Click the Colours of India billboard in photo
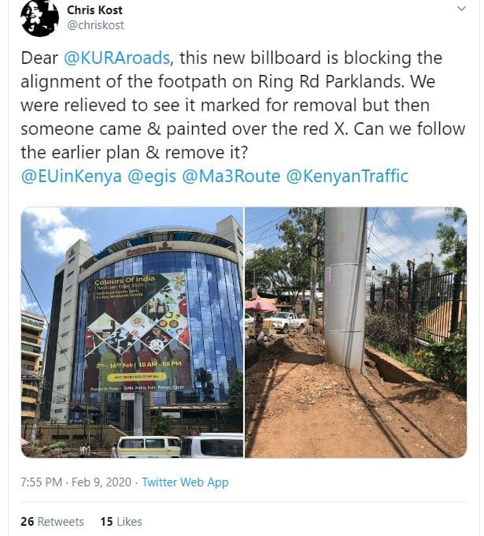 [136, 333]
